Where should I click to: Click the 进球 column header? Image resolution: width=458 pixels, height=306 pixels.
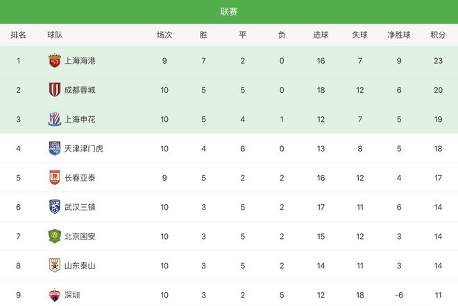click(321, 35)
